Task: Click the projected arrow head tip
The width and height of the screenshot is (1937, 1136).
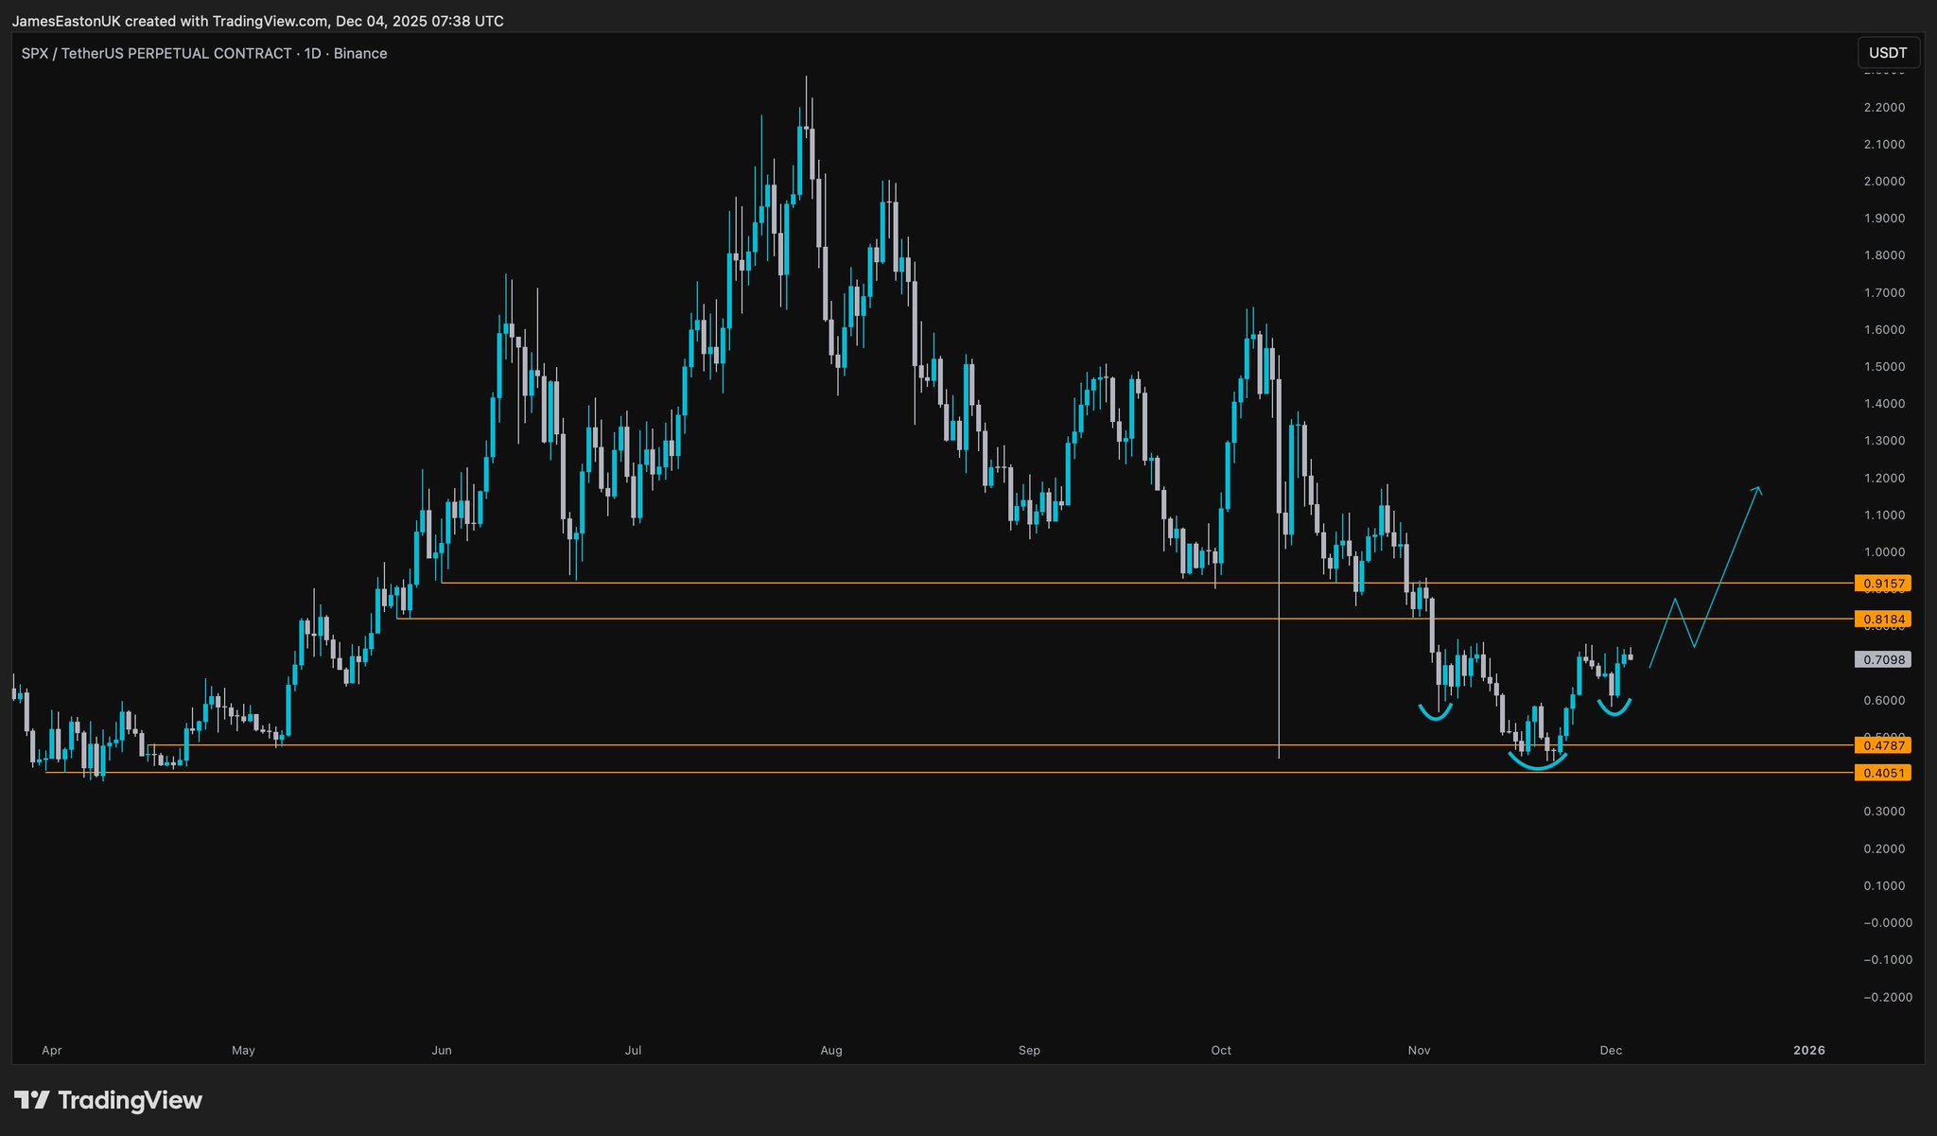Action: click(1758, 488)
